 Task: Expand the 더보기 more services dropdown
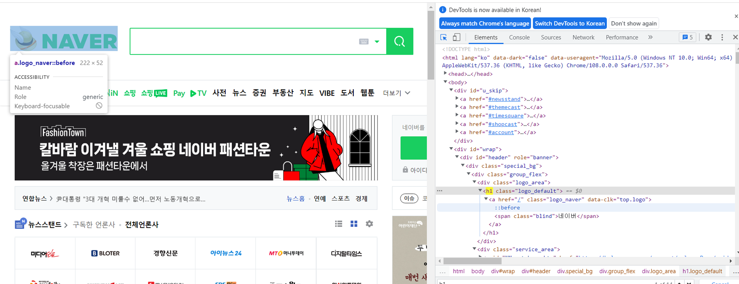click(396, 93)
